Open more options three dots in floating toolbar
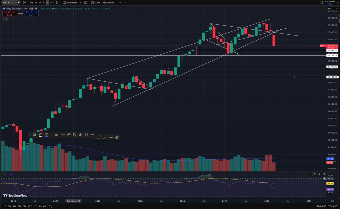Screen dimensions: 340x209 [92, 135]
